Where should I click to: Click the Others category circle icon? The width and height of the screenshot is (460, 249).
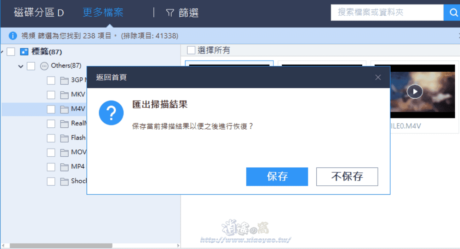pos(44,66)
